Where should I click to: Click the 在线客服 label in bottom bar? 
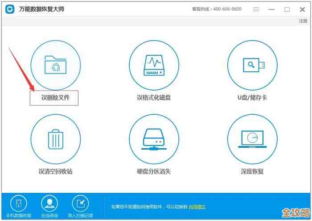49,216
